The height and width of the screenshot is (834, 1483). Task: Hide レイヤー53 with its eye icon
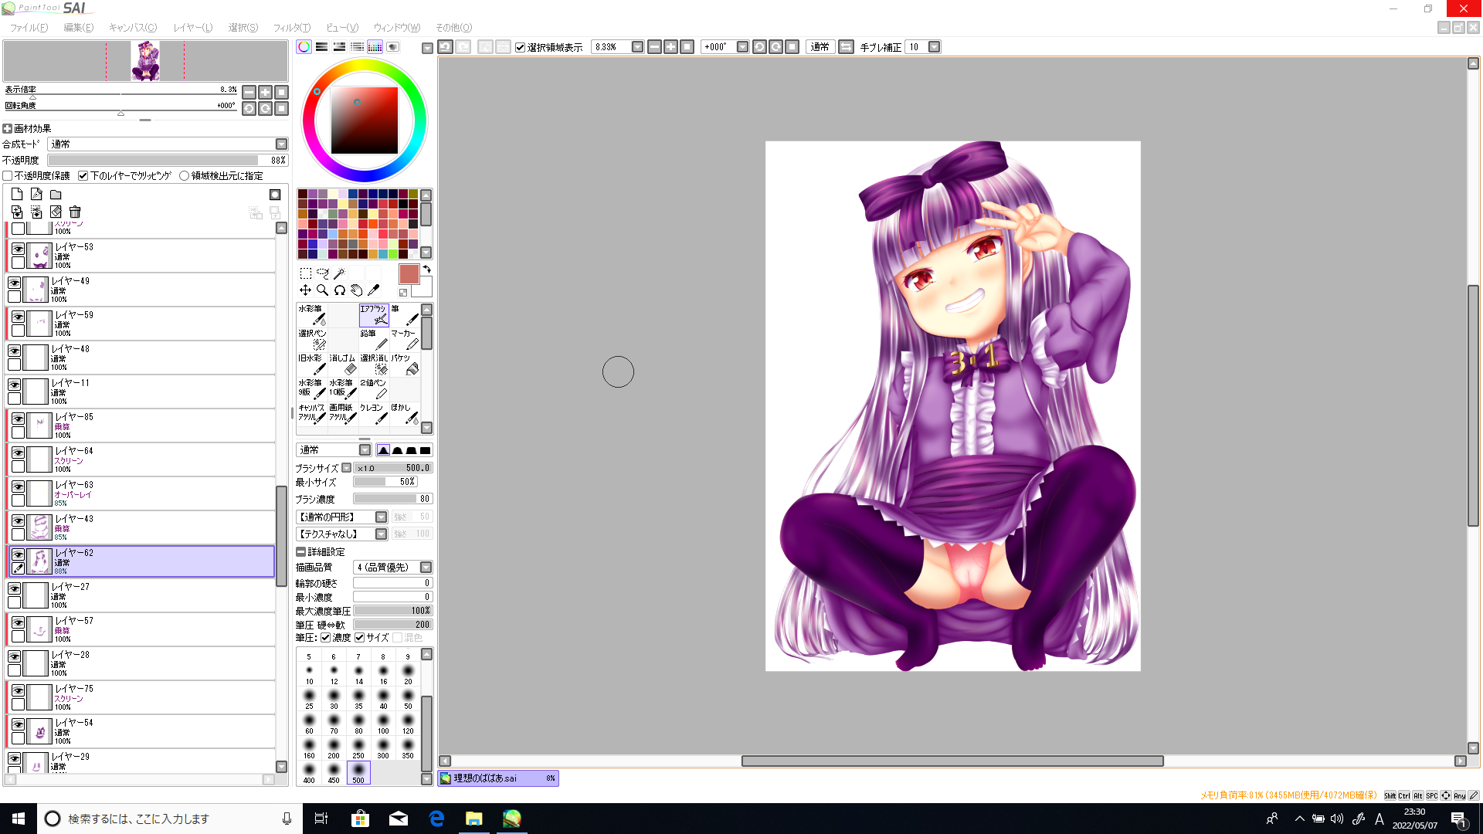(x=18, y=249)
